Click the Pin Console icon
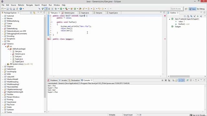207x116 pixels. (x=188, y=80)
